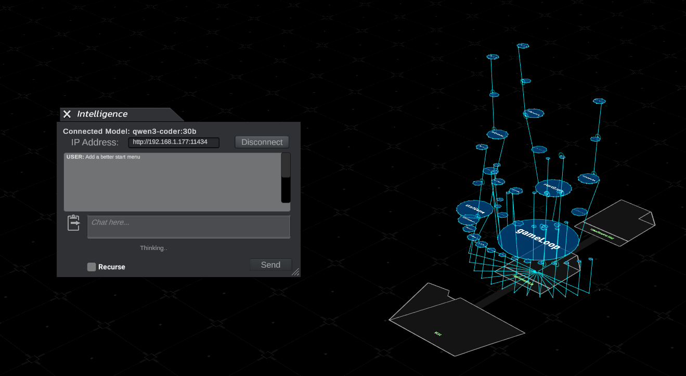Select the topmost node on the tallest stalk
This screenshot has width=686, height=376.
coord(523,46)
